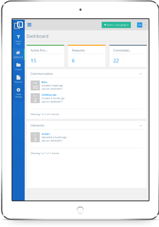This screenshot has width=159, height=227.
Task: Click the Nov 2 date badge
Action: point(35,98)
